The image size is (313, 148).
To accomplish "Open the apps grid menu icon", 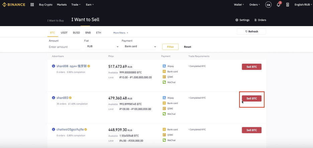I will tap(32, 5).
